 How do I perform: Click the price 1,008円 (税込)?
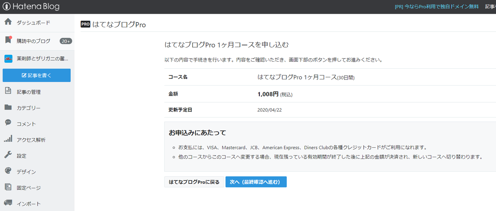pyautogui.click(x=275, y=94)
